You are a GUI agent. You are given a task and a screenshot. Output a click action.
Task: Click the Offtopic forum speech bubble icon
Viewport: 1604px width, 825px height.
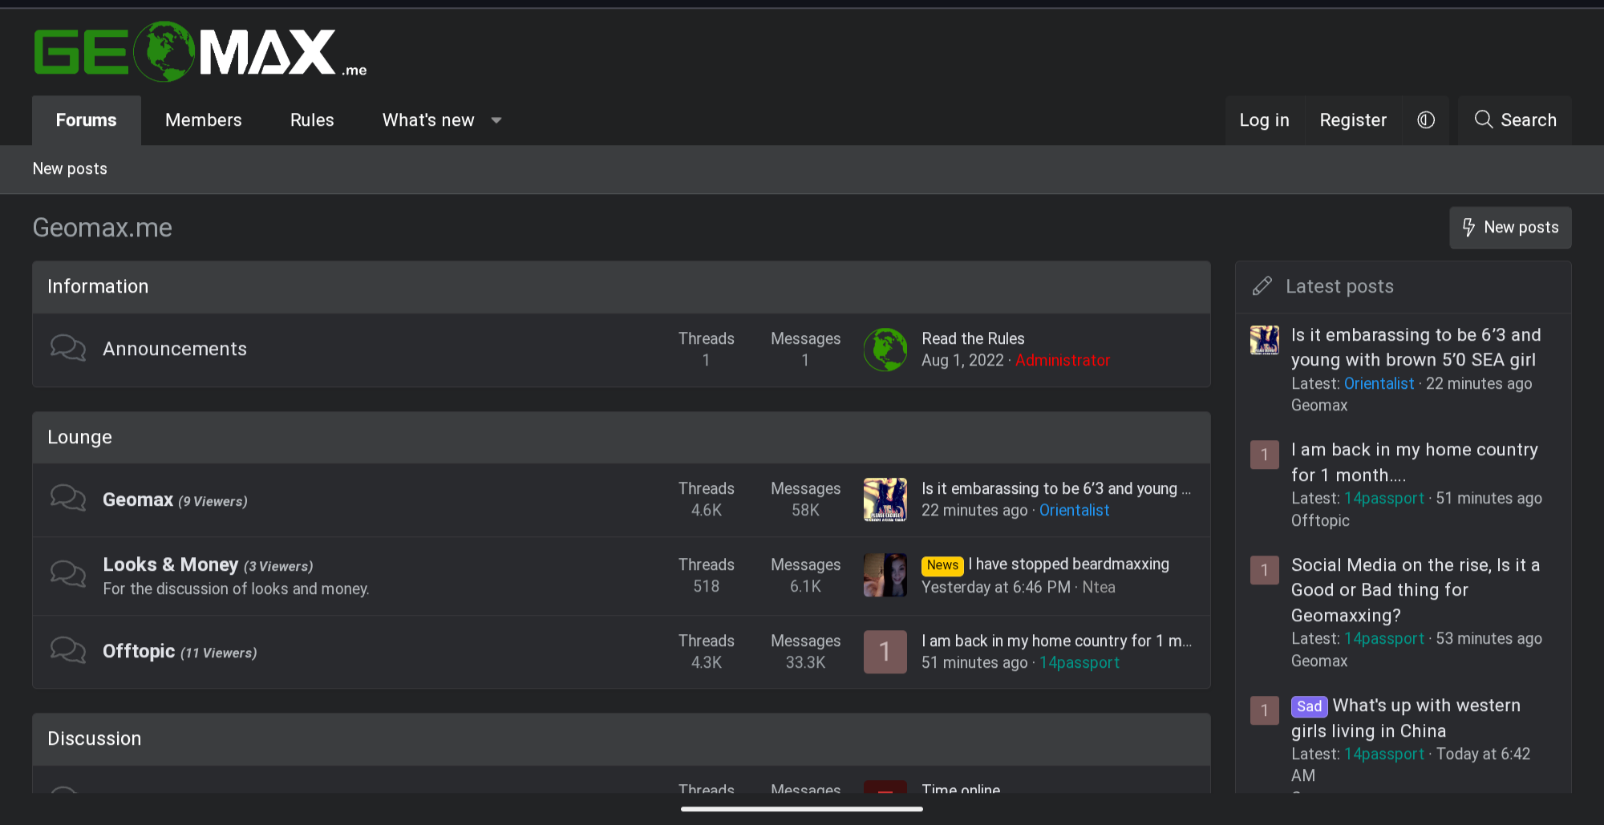click(68, 651)
